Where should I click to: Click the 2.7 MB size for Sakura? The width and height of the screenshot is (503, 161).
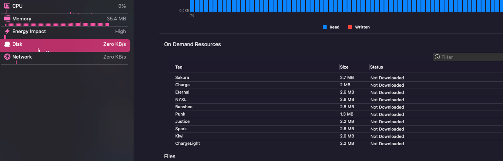point(347,77)
